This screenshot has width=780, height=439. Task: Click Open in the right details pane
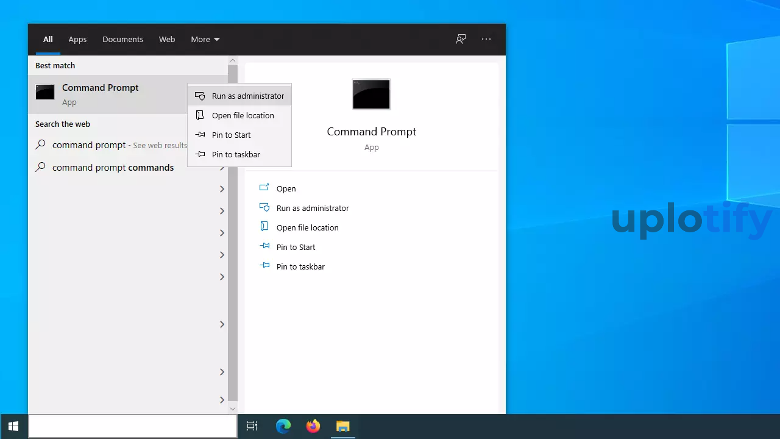[286, 188]
